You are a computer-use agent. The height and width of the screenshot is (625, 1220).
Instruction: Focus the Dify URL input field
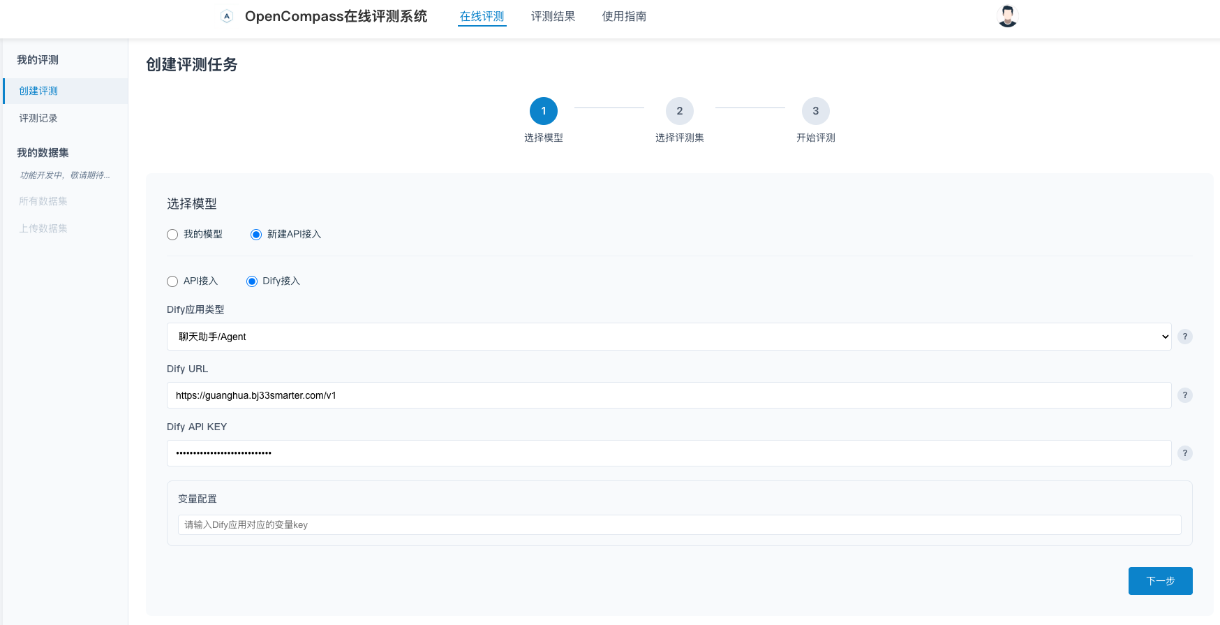669,395
